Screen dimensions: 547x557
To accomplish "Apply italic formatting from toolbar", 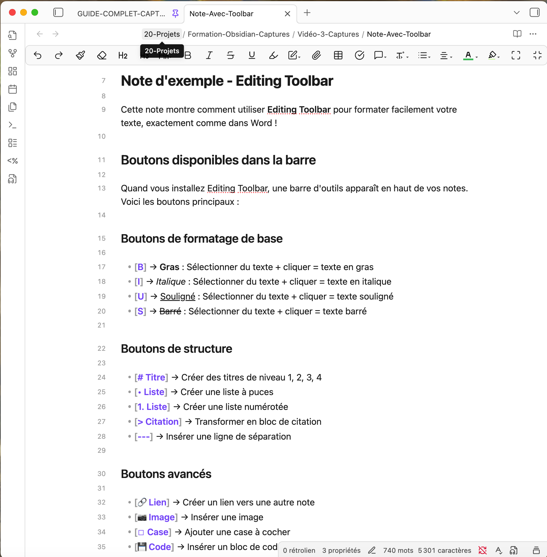I will [209, 55].
